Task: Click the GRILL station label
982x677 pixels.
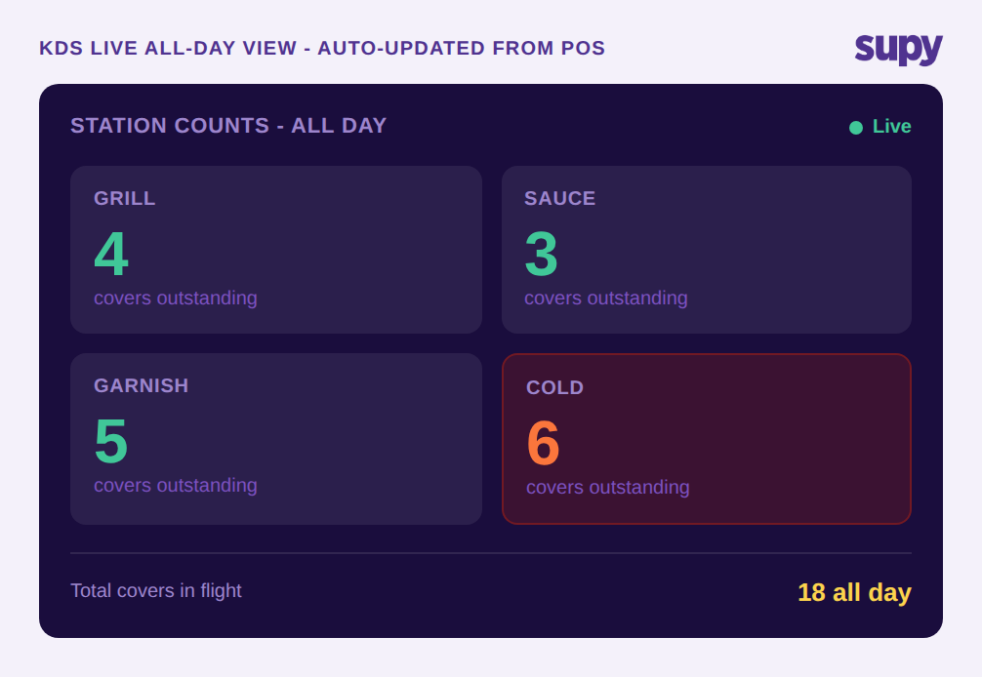Action: pos(125,198)
